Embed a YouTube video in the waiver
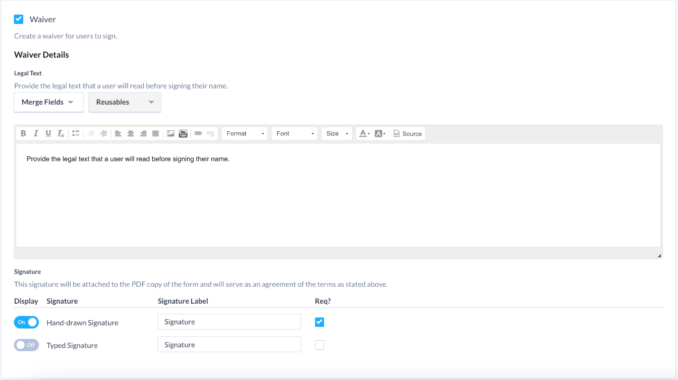678x380 pixels. point(183,133)
